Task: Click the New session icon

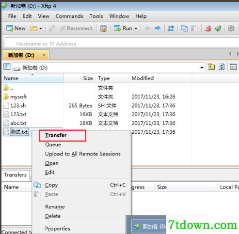Action: (x=10, y=28)
